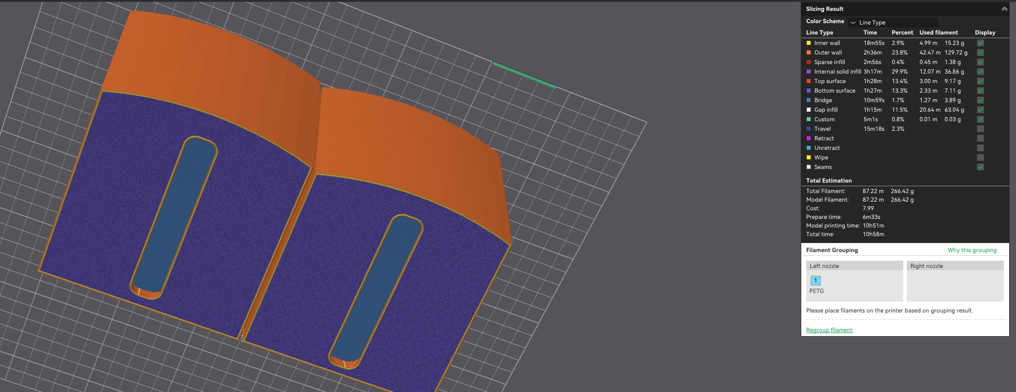Enable Retract display checkbox
Image resolution: width=1016 pixels, height=392 pixels.
tap(981, 139)
